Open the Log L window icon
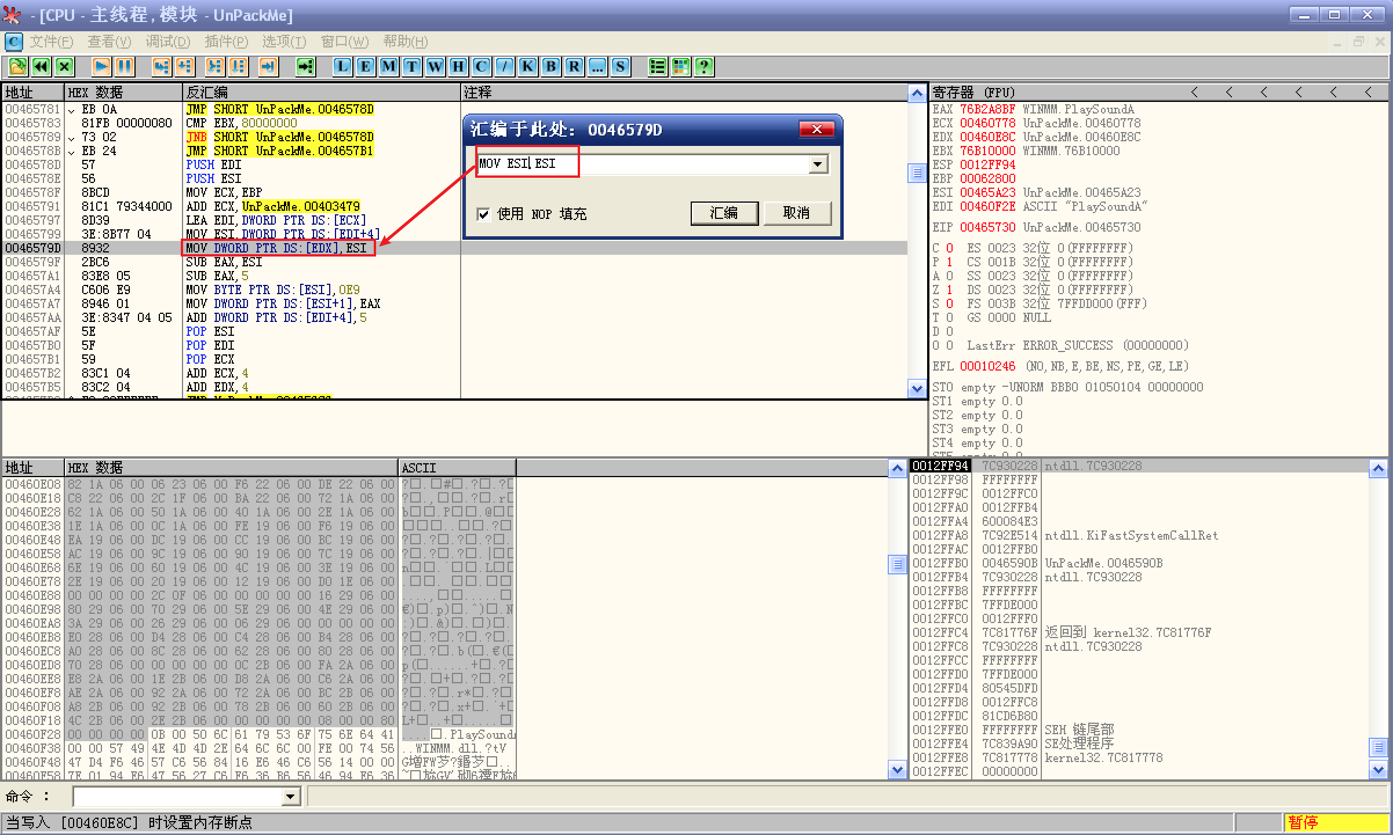The height and width of the screenshot is (835, 1393). (x=342, y=67)
